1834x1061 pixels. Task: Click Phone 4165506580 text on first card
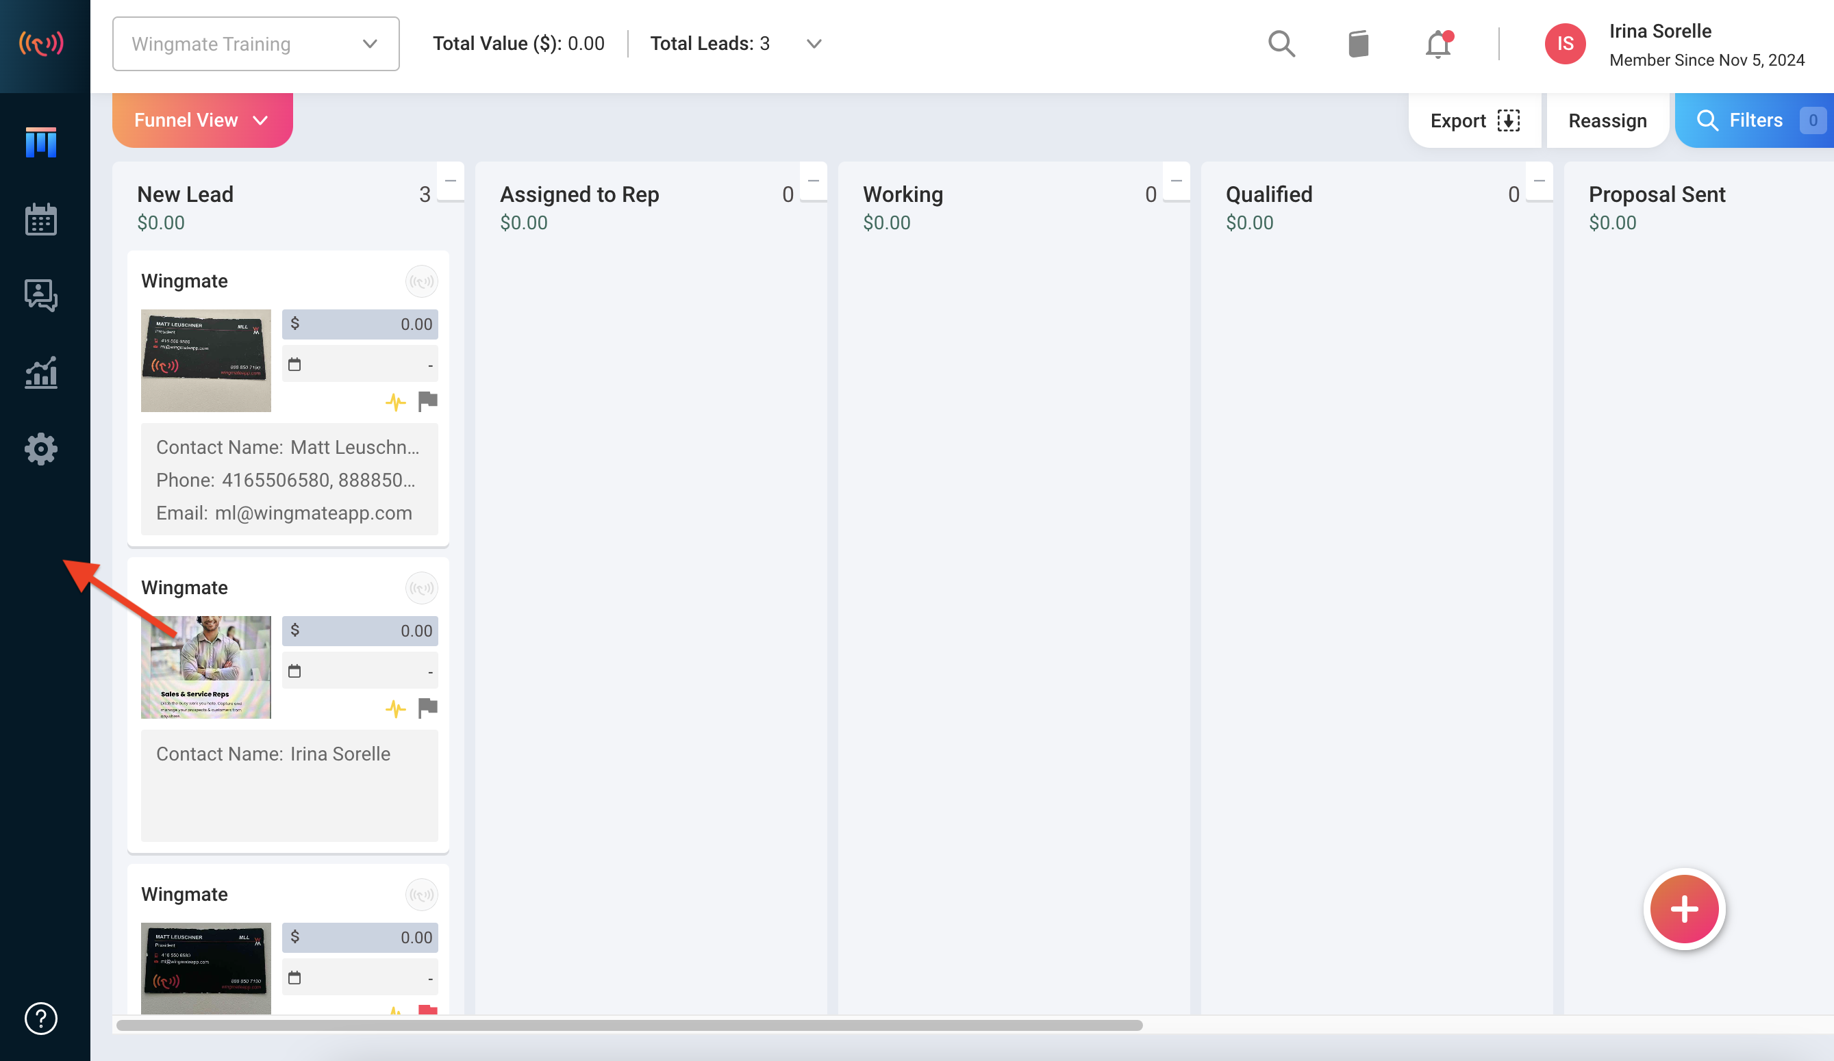tap(286, 481)
